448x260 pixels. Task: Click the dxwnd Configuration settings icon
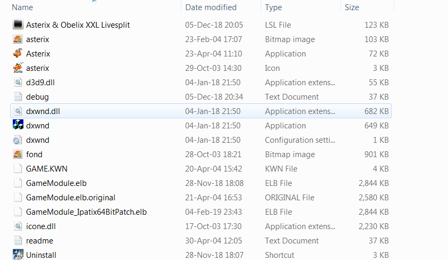coord(18,140)
